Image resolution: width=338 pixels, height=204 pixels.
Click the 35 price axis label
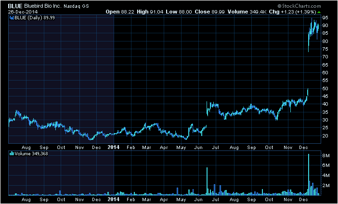tap(325, 112)
